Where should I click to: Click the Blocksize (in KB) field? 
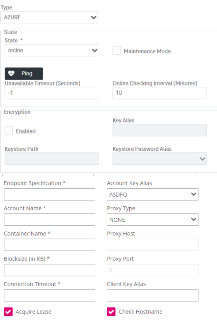tap(49, 270)
